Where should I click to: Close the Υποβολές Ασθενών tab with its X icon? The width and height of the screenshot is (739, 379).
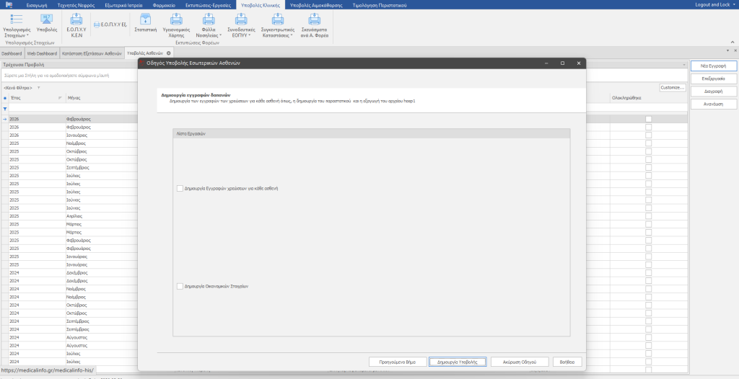(x=168, y=53)
